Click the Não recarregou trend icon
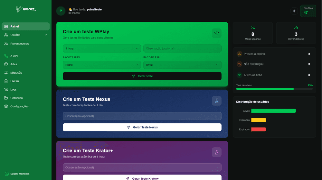This screenshot has width=322, height=180. pos(239,64)
